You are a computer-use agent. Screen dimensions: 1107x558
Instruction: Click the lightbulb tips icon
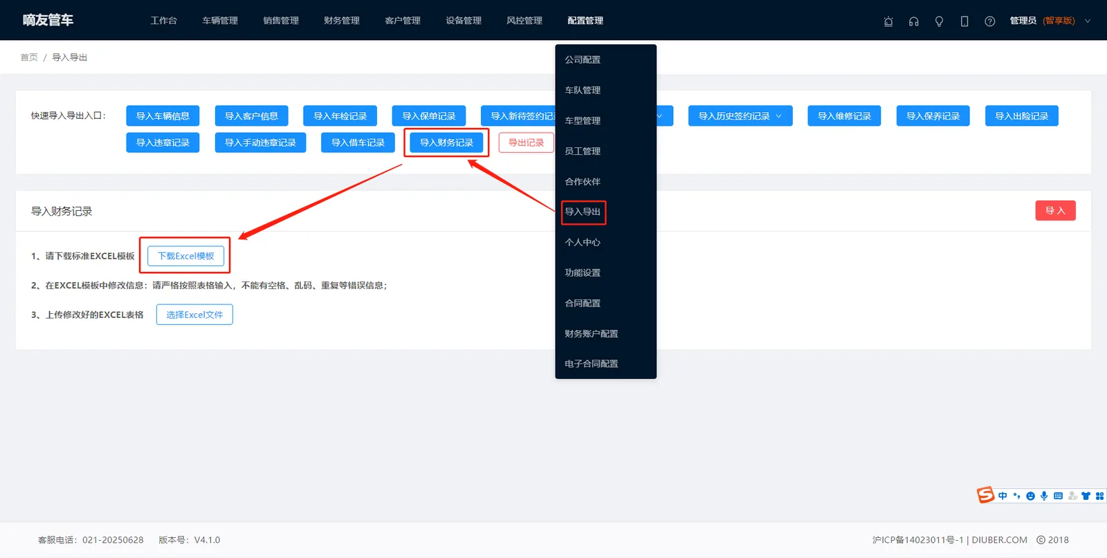939,21
